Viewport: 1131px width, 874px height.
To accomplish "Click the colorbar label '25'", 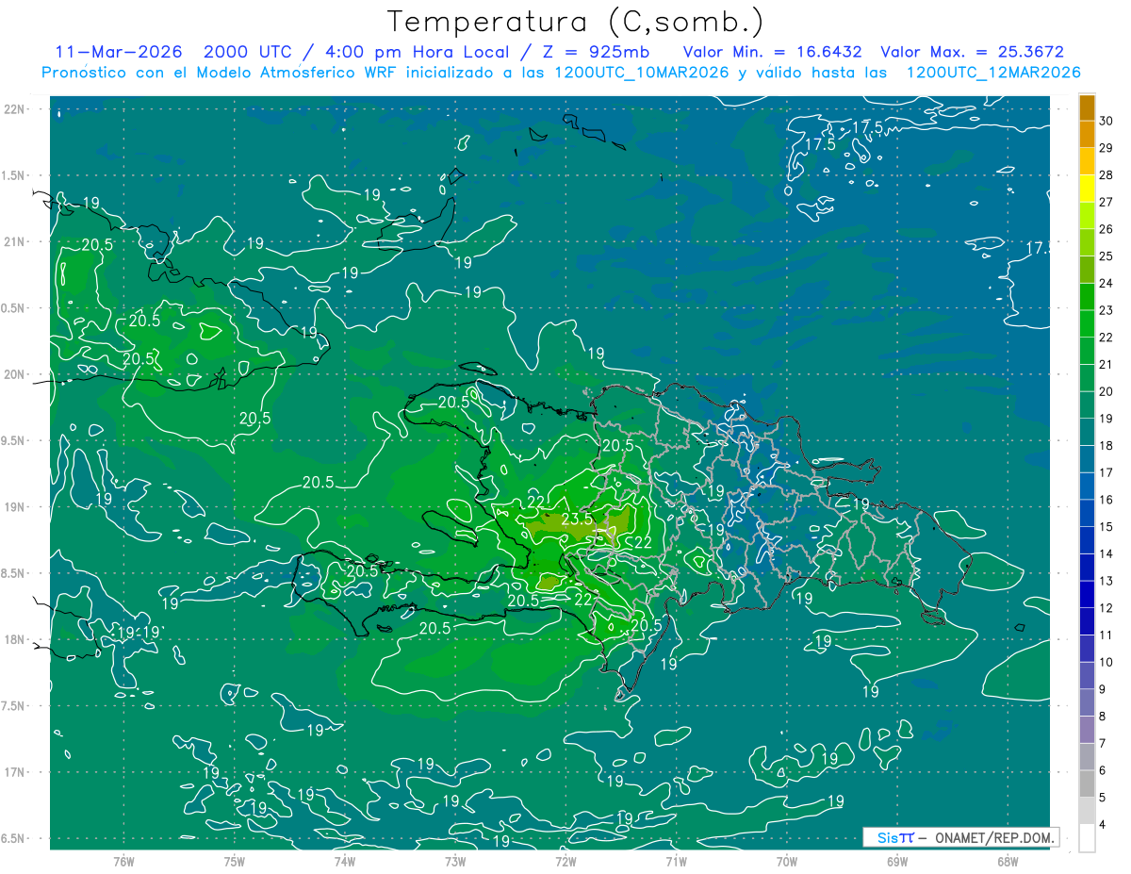I will (x=1106, y=256).
